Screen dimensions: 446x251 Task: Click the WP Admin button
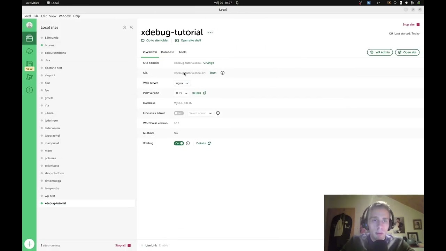(380, 52)
